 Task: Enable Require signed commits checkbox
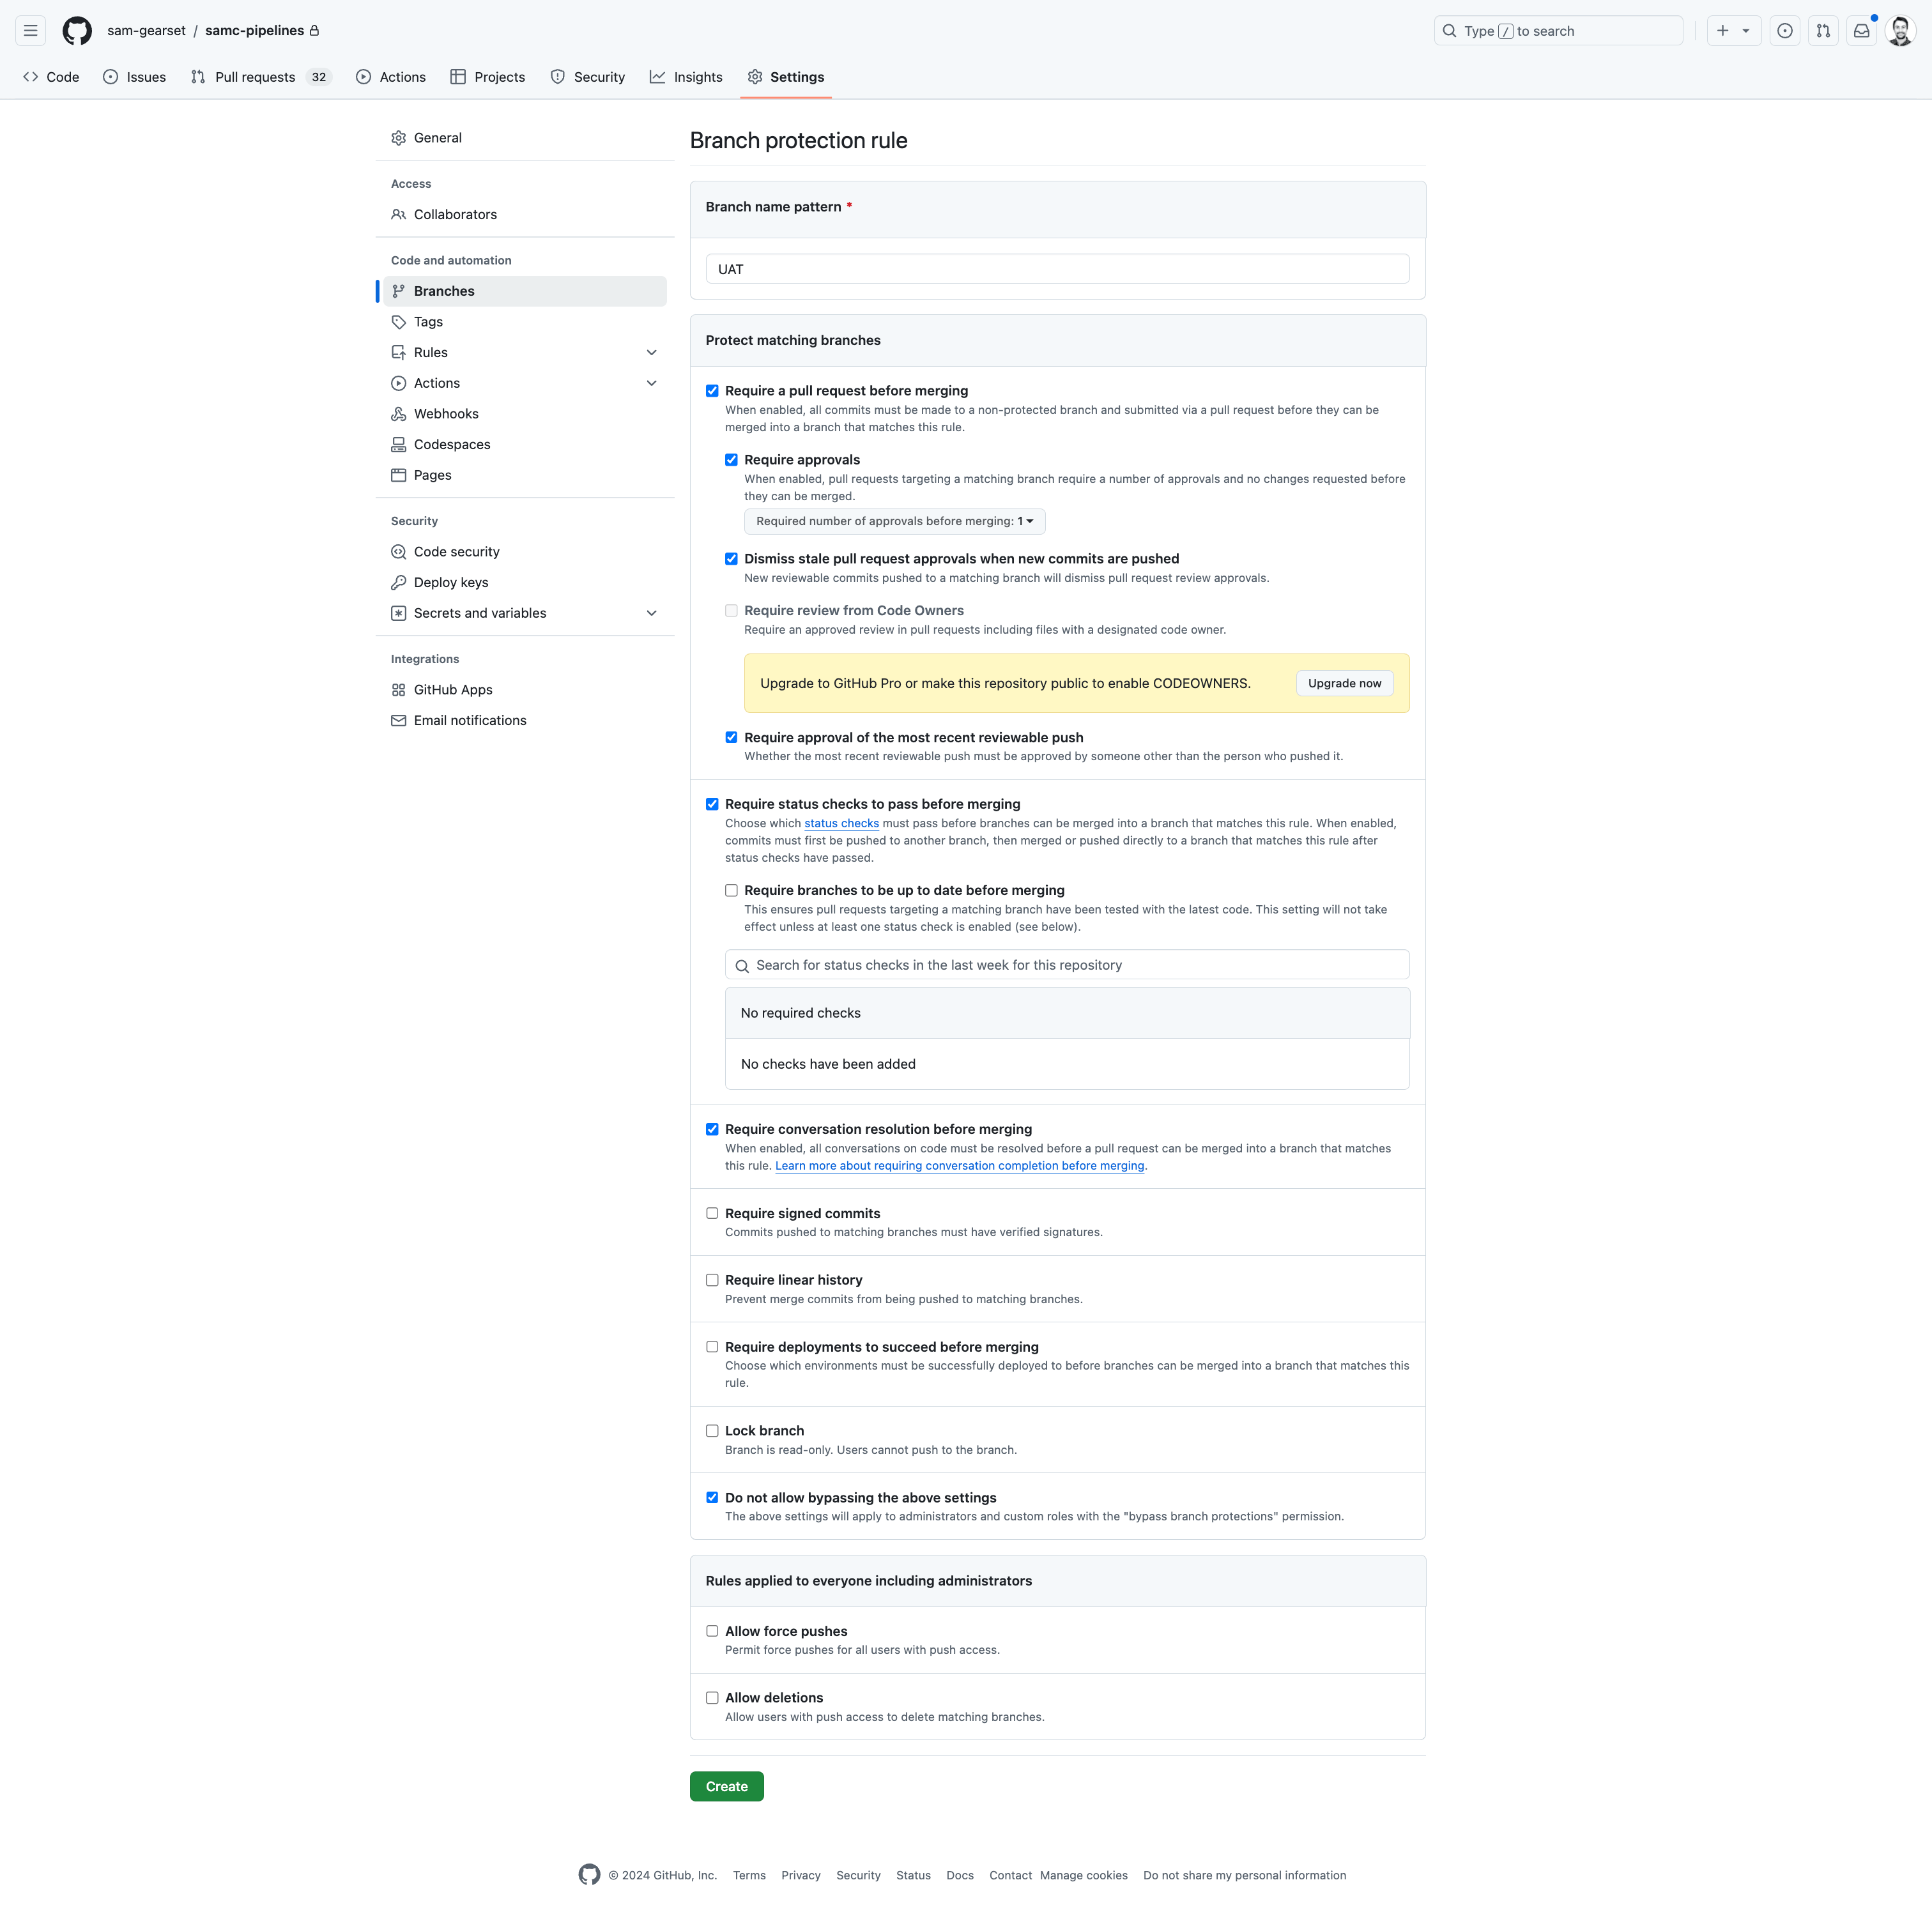click(x=712, y=1213)
